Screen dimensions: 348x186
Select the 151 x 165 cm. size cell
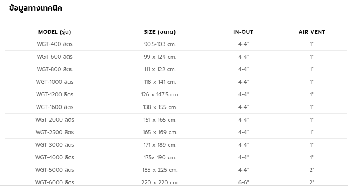(159, 120)
